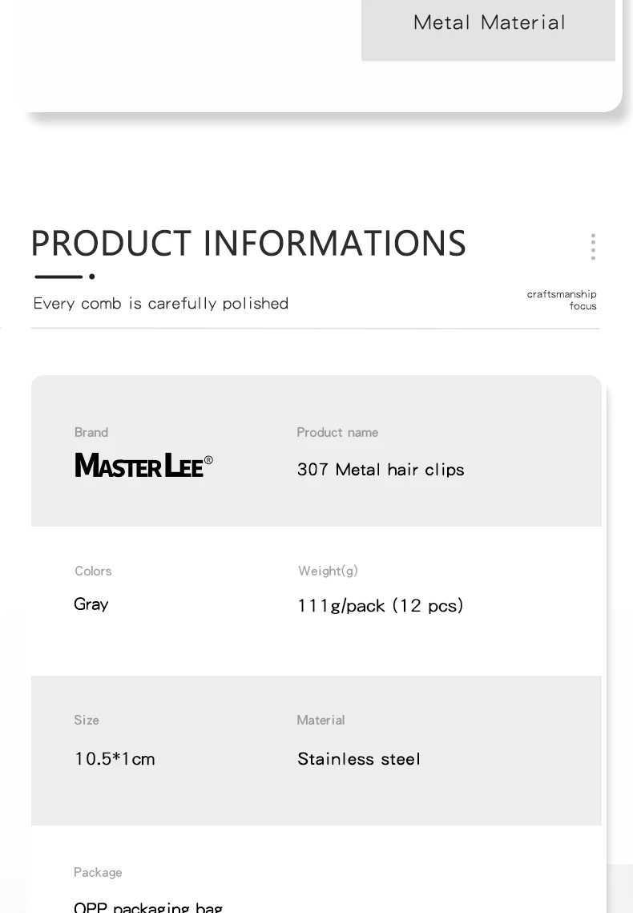The image size is (633, 913).
Task: Click the Colors field label
Action: coord(93,571)
